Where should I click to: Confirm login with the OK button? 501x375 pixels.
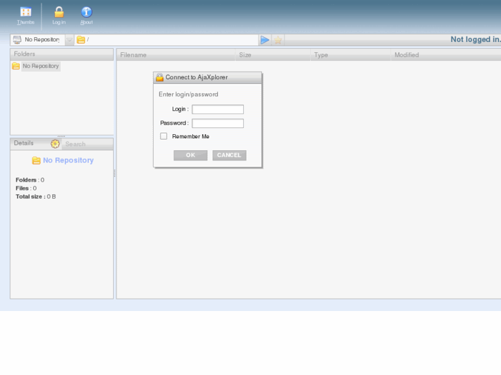(190, 155)
